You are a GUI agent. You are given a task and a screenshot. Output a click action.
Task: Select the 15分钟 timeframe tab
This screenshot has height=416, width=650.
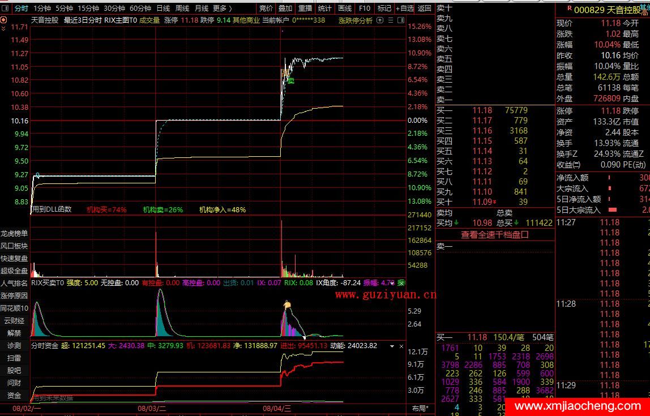[88, 8]
